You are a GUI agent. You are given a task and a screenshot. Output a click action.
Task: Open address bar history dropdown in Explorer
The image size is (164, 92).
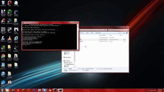(104, 30)
